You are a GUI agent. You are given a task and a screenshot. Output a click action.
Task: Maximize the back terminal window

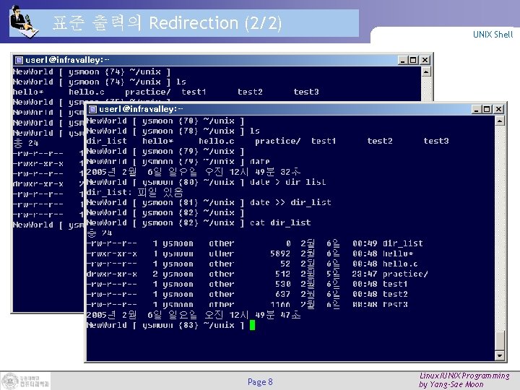(413, 60)
